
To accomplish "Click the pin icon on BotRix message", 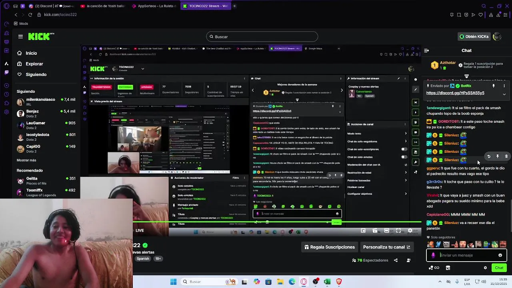I will point(494,86).
